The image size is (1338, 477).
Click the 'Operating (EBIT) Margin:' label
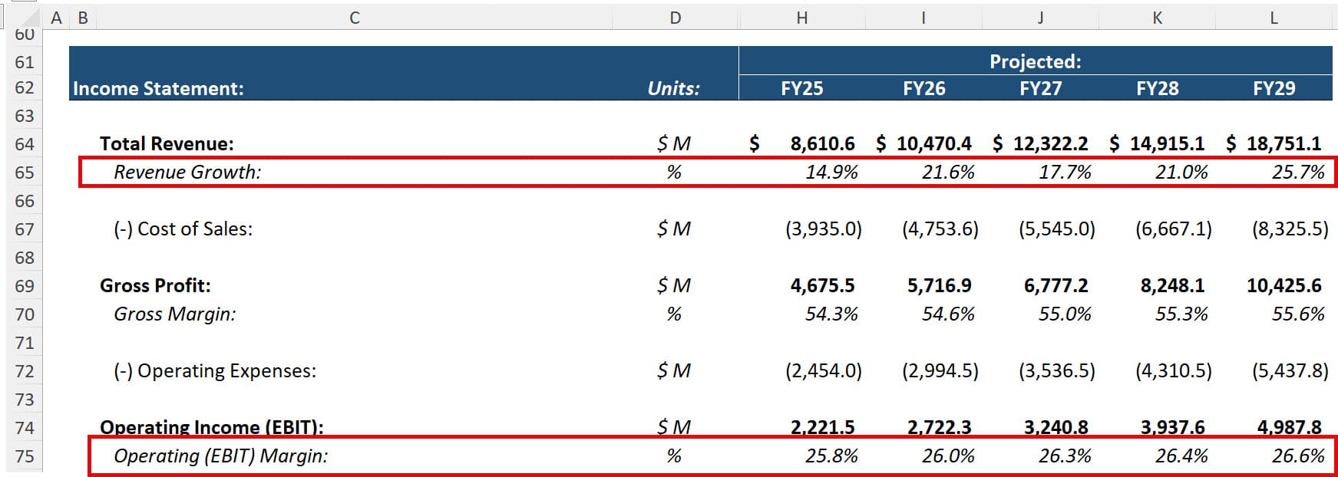pos(220,456)
